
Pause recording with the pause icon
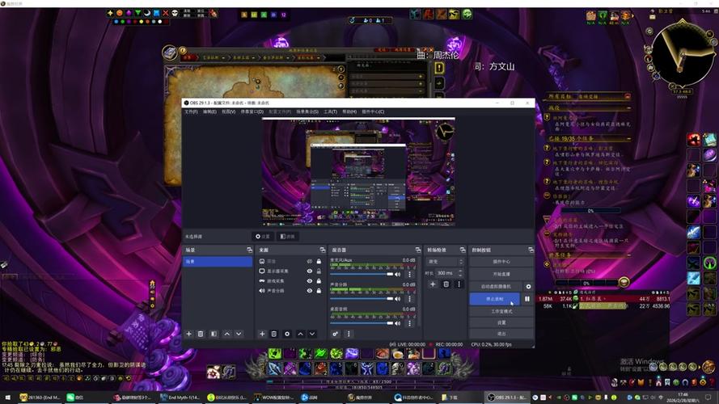527,299
